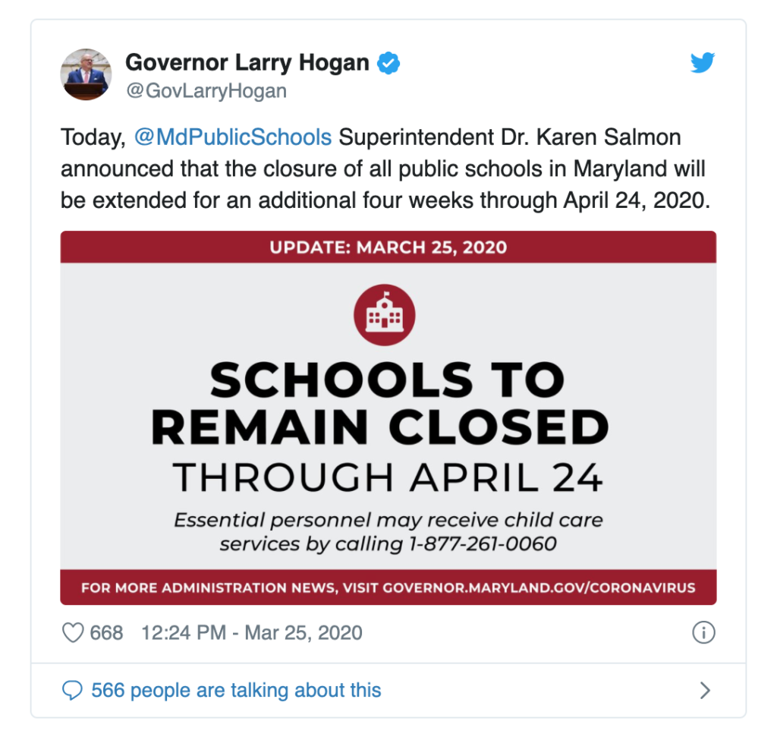This screenshot has height=737, width=777.
Task: Expand conversation with right chevron arrow
Action: [x=705, y=690]
